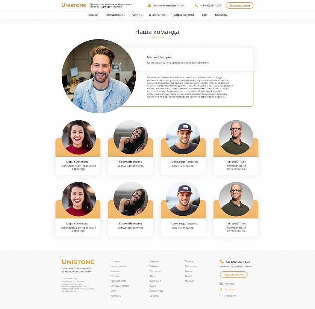Click София Шевченко's photo in the top row
The height and width of the screenshot is (309, 315).
[x=130, y=138]
